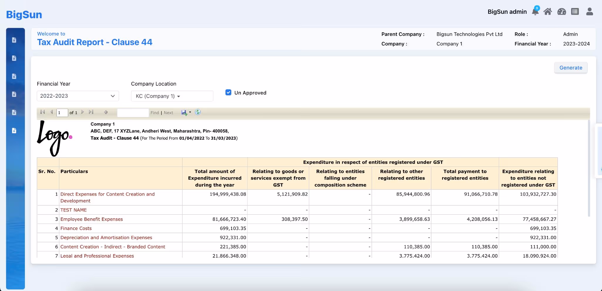This screenshot has height=291, width=602.
Task: Open Depreciation and Amortisation Expenses link
Action: coord(106,238)
